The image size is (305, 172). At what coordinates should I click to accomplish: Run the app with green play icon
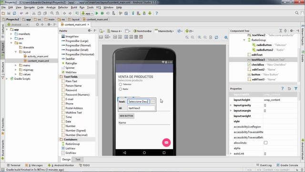[x=97, y=13]
